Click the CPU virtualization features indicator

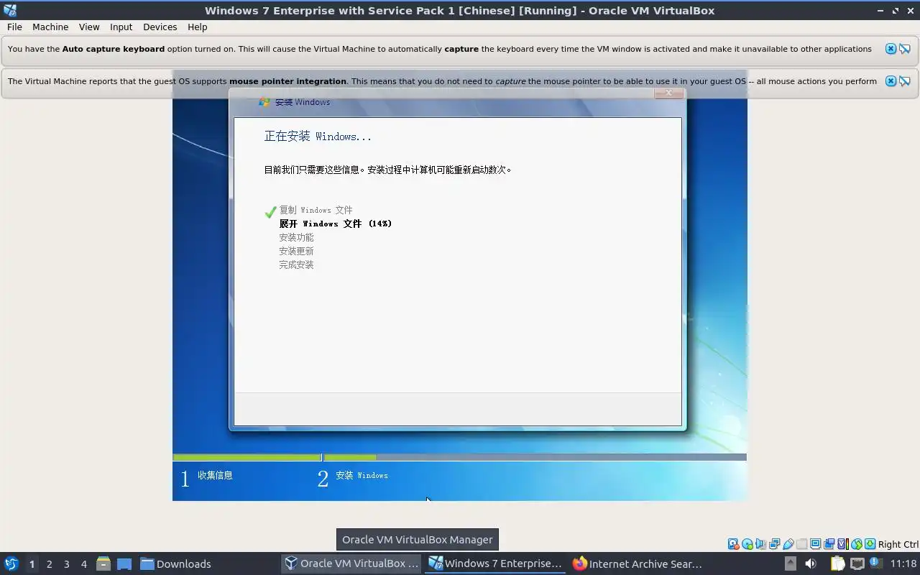click(843, 544)
